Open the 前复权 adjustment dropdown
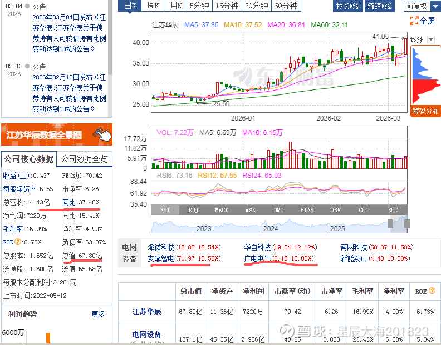441x345 pixels. pyautogui.click(x=435, y=6)
